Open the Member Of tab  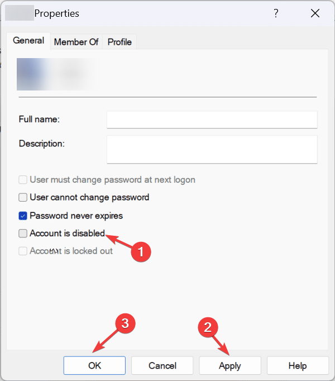tap(76, 42)
